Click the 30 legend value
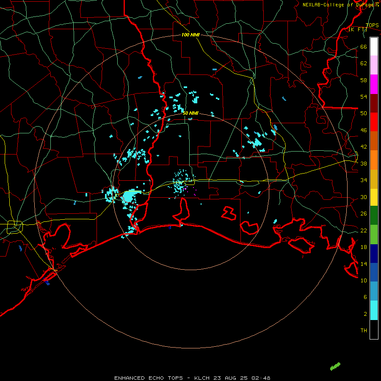Screen dimensions: 381x381 click(364, 197)
